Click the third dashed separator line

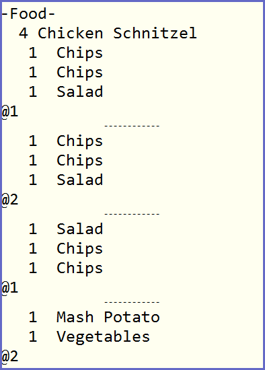tap(132, 302)
